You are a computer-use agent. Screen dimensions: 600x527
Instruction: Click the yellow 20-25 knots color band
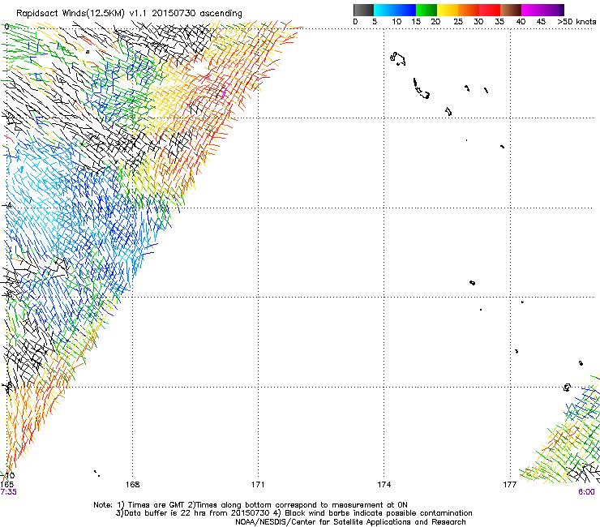pyautogui.click(x=448, y=10)
